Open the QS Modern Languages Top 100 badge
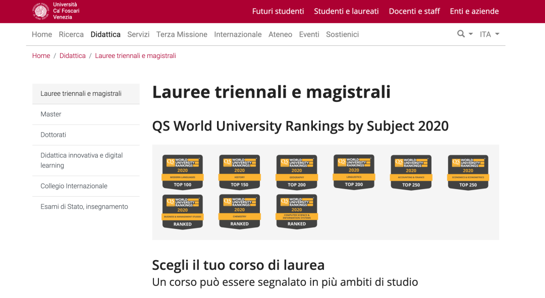This screenshot has height=298, width=545. (183, 172)
